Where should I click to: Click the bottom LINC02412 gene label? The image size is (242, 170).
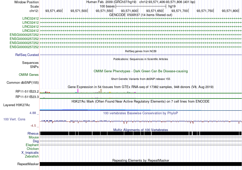click(31, 31)
